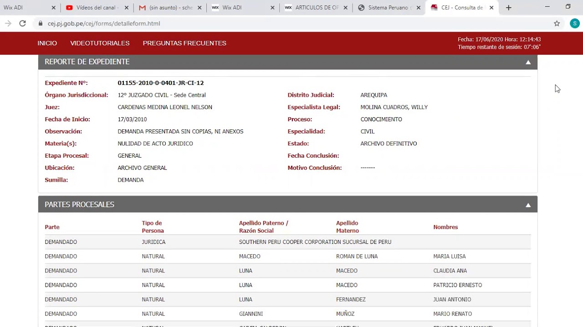Viewport: 583px width, 327px height.
Task: Select DEMANDA PRESENTADA SIN COPIAS observation
Action: [180, 132]
